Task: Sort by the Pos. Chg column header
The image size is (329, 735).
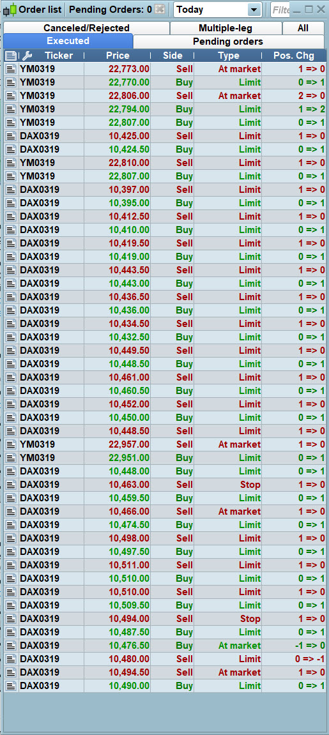Action: [294, 56]
